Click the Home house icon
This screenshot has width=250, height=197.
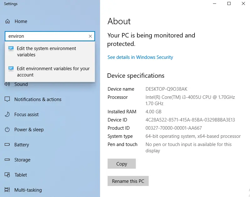[8, 21]
